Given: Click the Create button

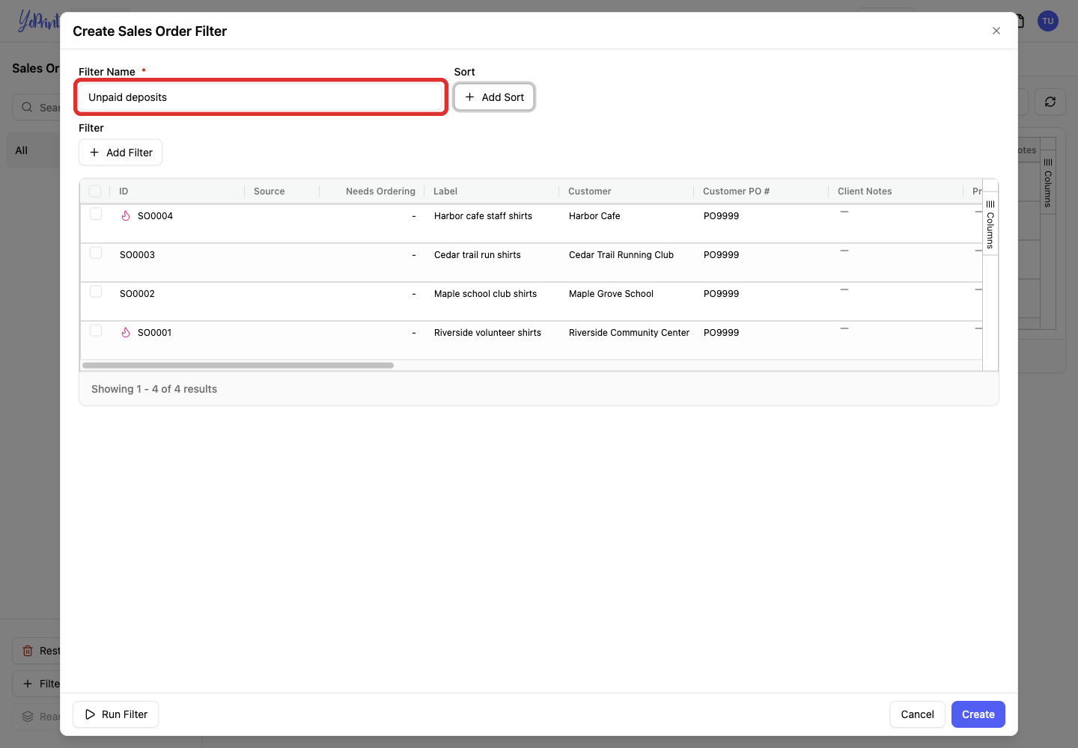Looking at the screenshot, I should coord(978,714).
